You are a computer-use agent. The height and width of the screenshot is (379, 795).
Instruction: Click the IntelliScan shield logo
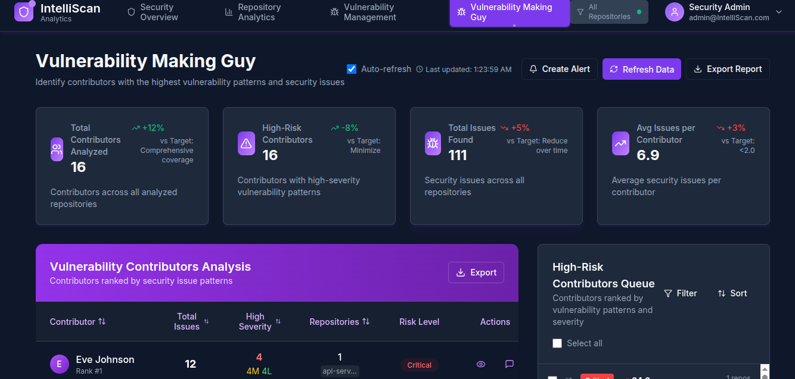[24, 12]
